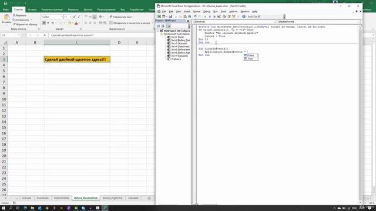
Task: Open the Name Box dropdown showing C3
Action: 19,35
